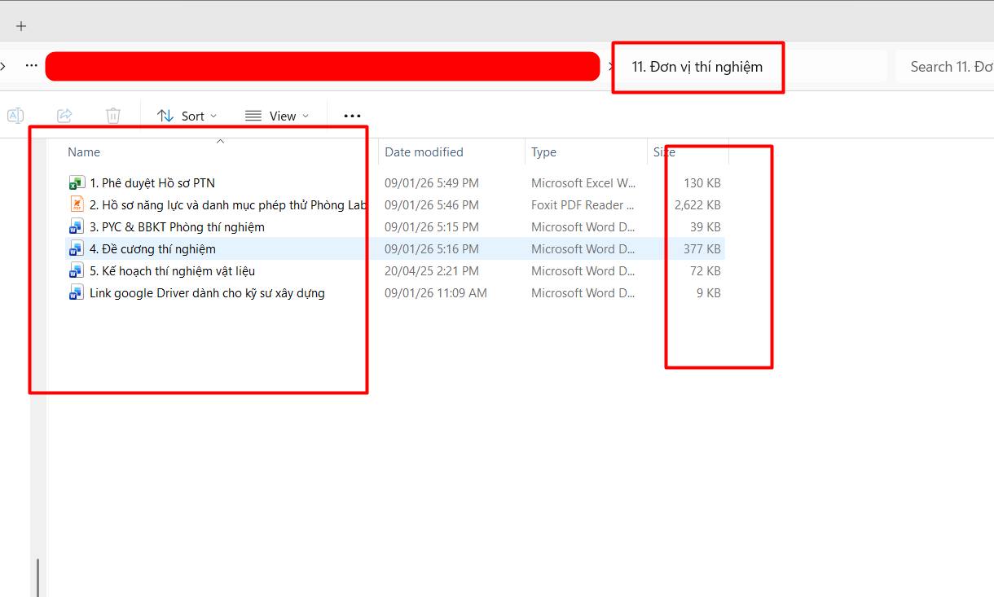Click size 2,622 KB
Image resolution: width=994 pixels, height=597 pixels.
[x=697, y=205]
